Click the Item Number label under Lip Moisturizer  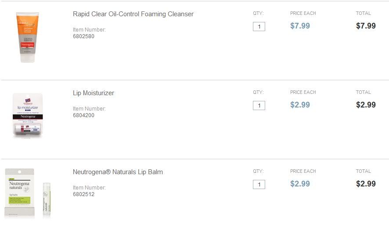point(89,109)
